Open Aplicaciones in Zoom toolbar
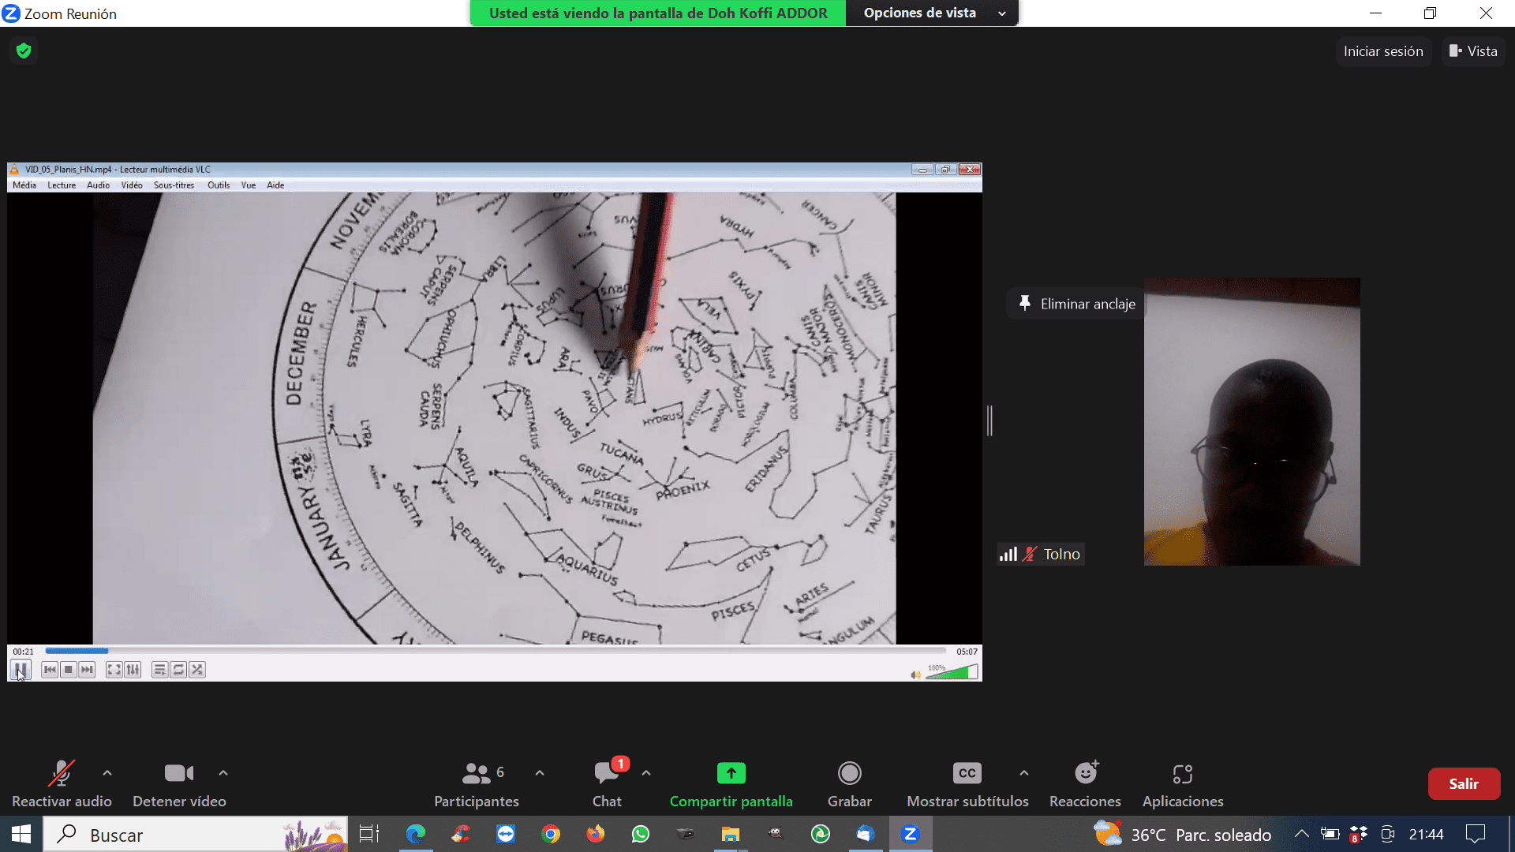 click(1183, 784)
